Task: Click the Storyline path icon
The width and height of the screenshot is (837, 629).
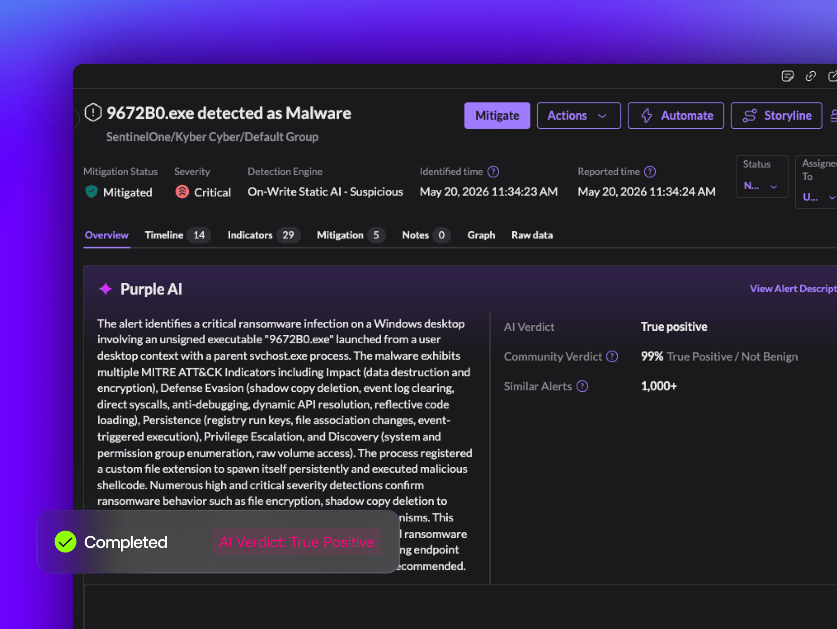Action: [x=750, y=116]
